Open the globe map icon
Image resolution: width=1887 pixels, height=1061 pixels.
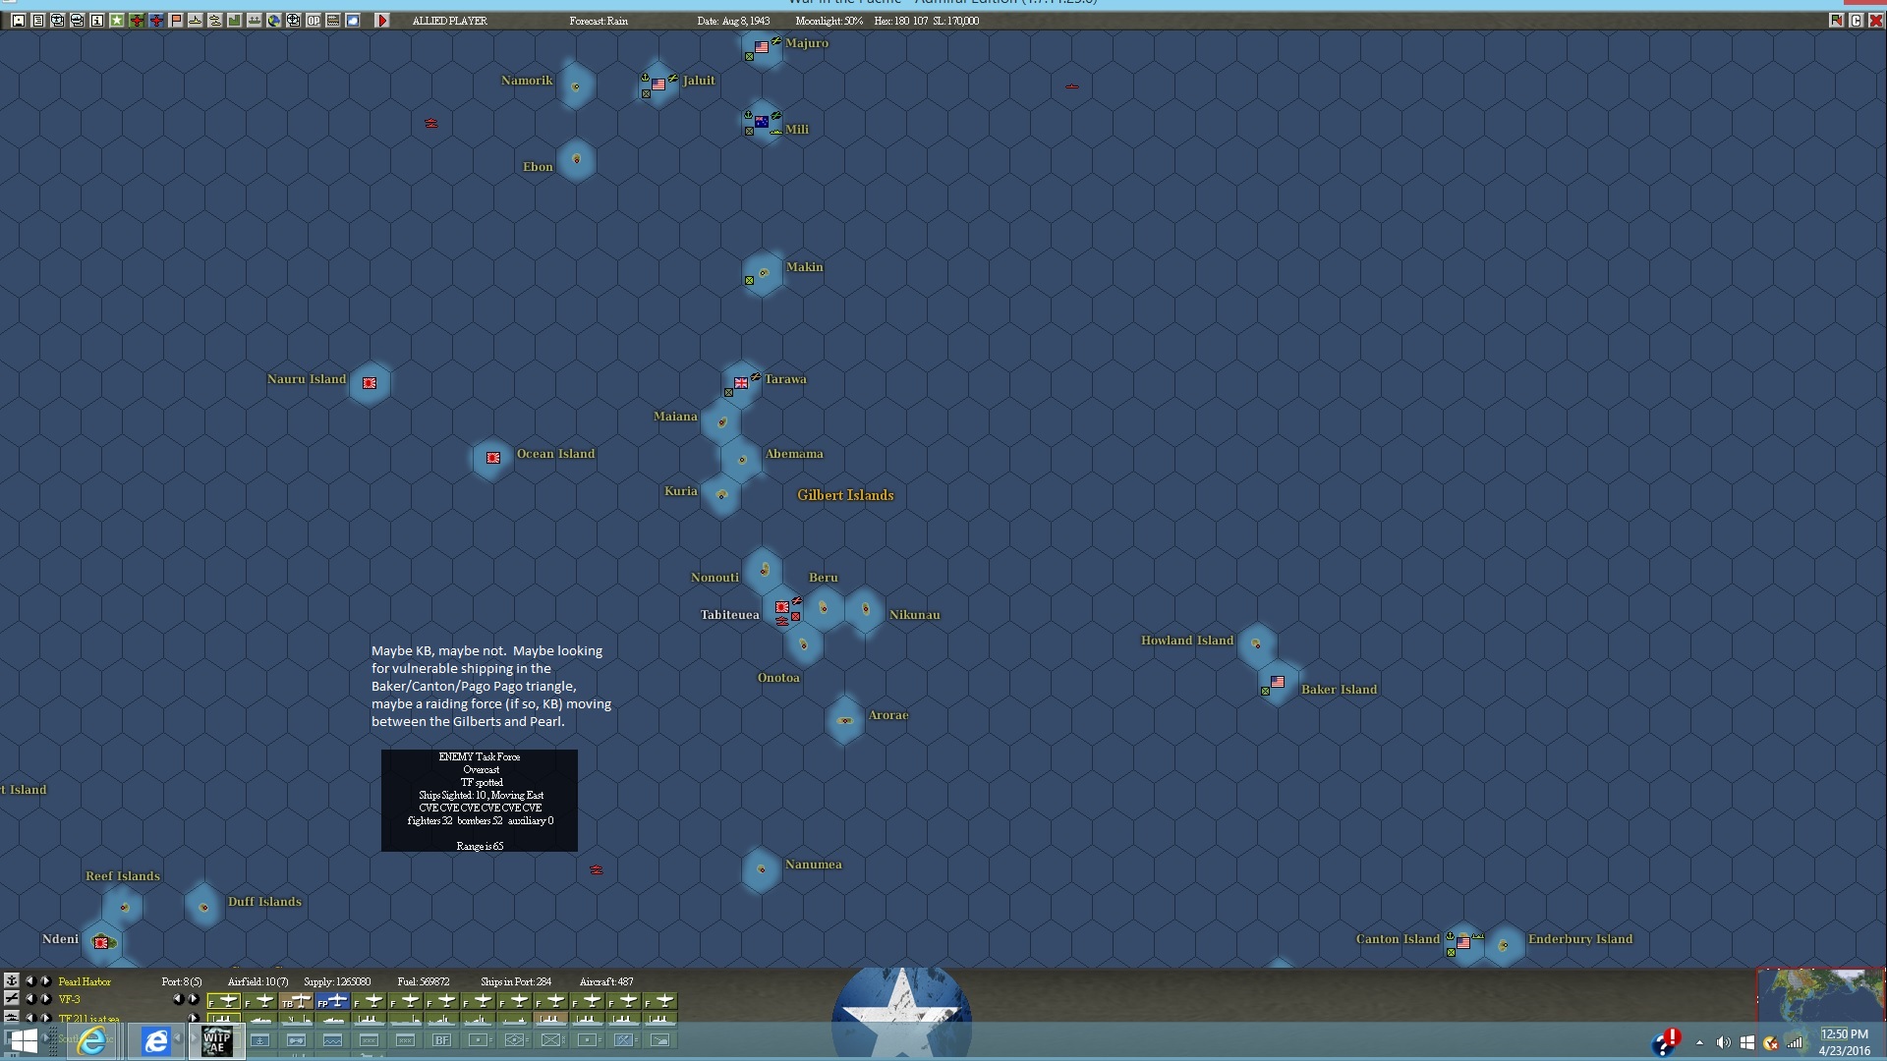coord(274,20)
